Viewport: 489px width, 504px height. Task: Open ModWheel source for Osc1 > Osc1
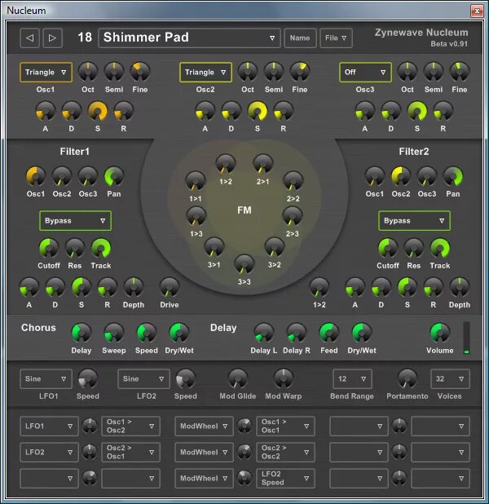204,427
